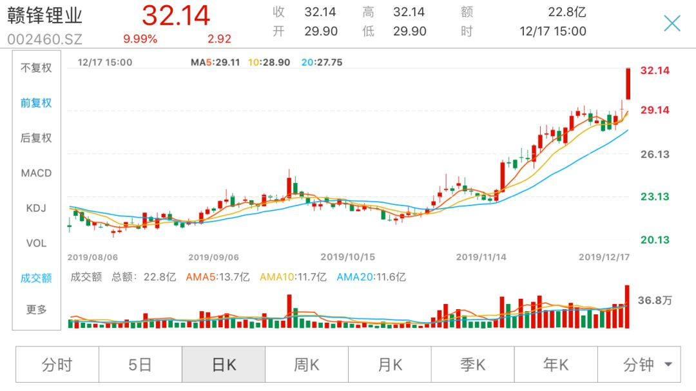Click the MA5:29.11 indicator label
The width and height of the screenshot is (696, 391).
click(215, 62)
